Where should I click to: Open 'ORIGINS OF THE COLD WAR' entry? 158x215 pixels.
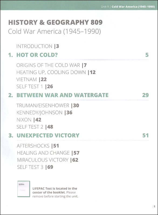point(51,65)
